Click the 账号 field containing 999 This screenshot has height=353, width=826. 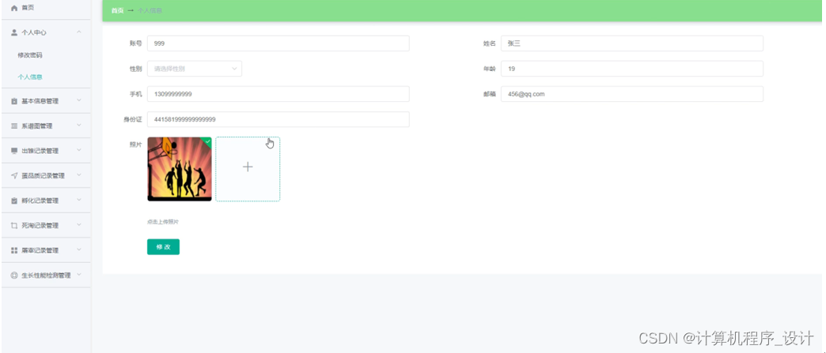[278, 43]
